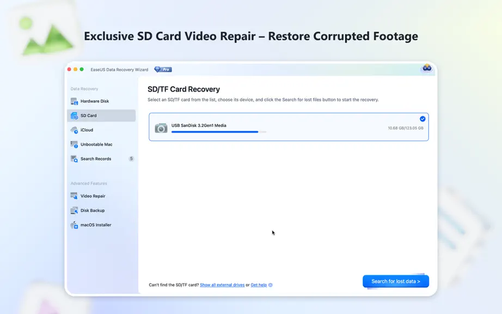The width and height of the screenshot is (502, 314).
Task: Uncheck the blue checkmark on SanDisk card
Action: pos(423,119)
